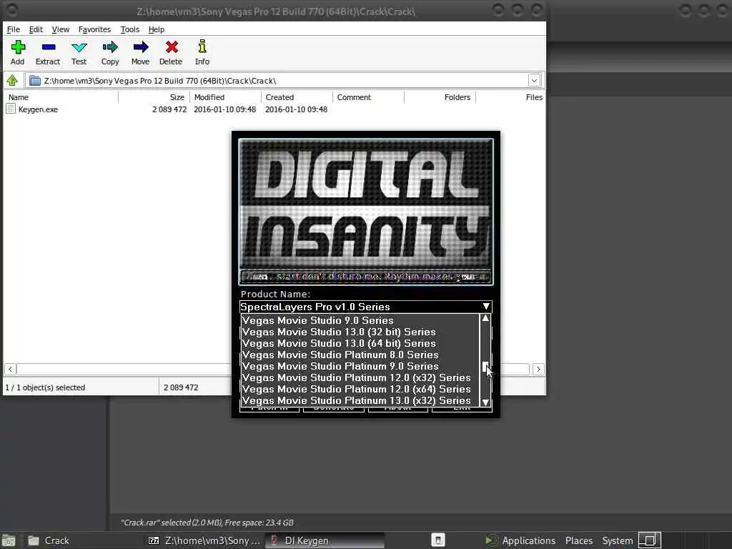Image resolution: width=732 pixels, height=549 pixels.
Task: Click file list horizontal scroll left arrow
Action: (x=10, y=370)
